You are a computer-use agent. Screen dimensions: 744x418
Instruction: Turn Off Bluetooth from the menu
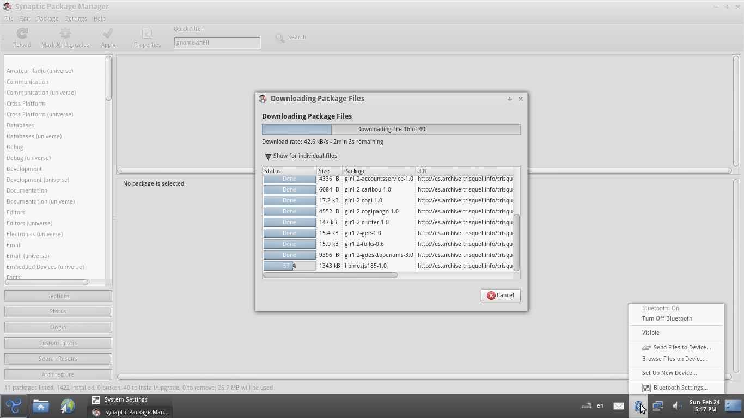[x=667, y=318]
